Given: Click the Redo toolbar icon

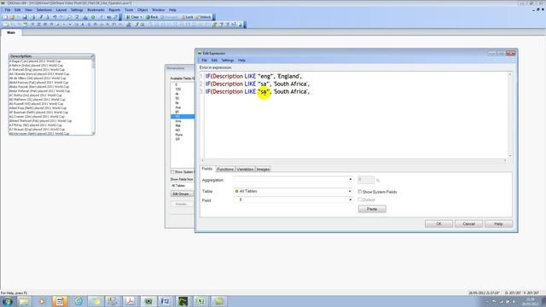Looking at the screenshot, I should 61,17.
